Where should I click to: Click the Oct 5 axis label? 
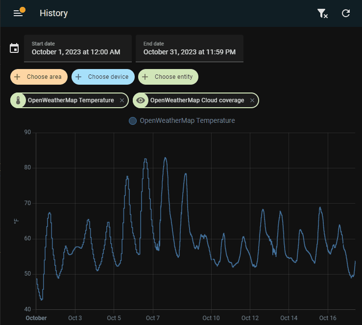114,318
